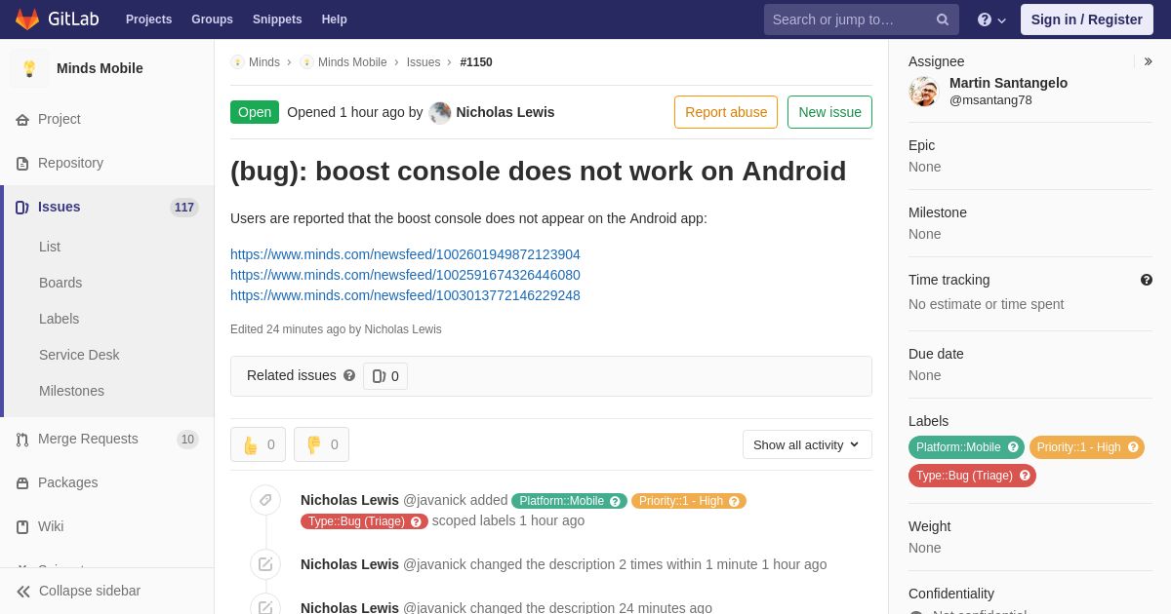The height and width of the screenshot is (614, 1171).
Task: Click the Related issues help icon
Action: [349, 375]
